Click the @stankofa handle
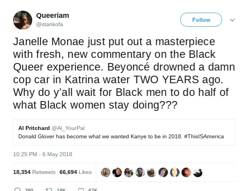Viewport: 250px width, 191px height. 50,24
